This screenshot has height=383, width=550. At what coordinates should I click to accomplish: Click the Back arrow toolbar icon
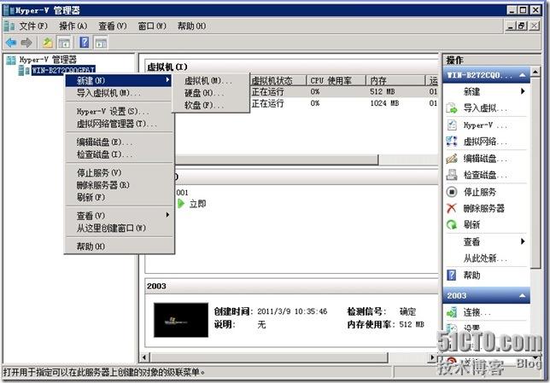pyautogui.click(x=11, y=43)
